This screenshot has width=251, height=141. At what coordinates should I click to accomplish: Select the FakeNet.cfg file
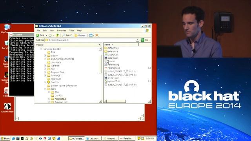(112, 65)
